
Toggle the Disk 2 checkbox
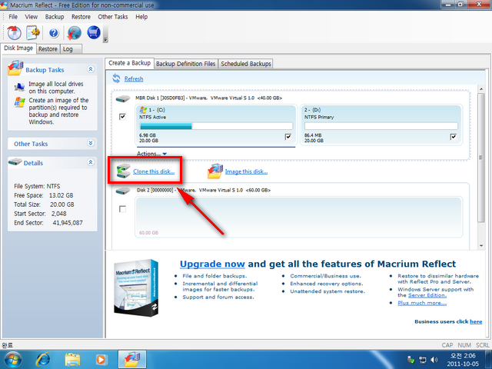click(x=123, y=209)
